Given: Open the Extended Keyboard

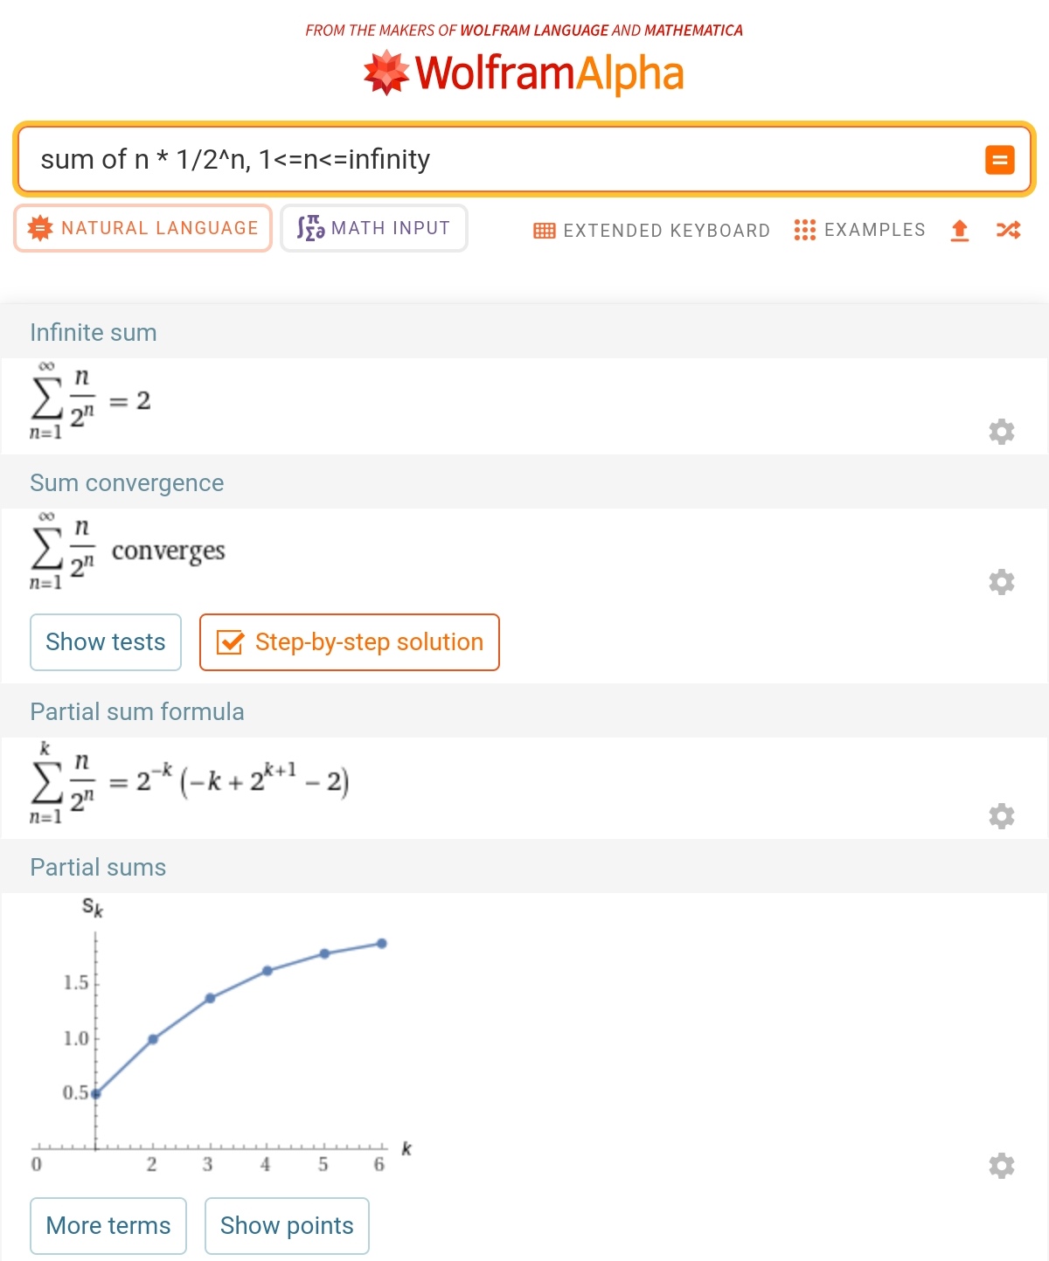Looking at the screenshot, I should coord(652,231).
